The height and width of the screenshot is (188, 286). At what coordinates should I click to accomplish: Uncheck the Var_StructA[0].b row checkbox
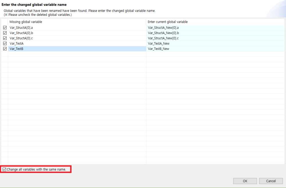coord(5,33)
